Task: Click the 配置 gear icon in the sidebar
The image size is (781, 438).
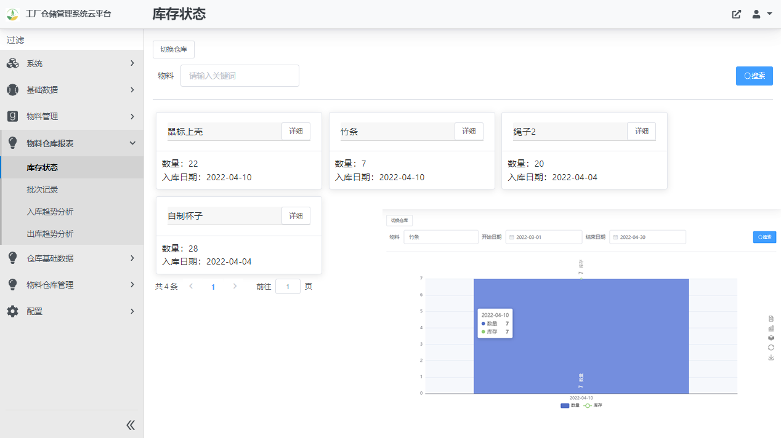Action: pyautogui.click(x=11, y=311)
